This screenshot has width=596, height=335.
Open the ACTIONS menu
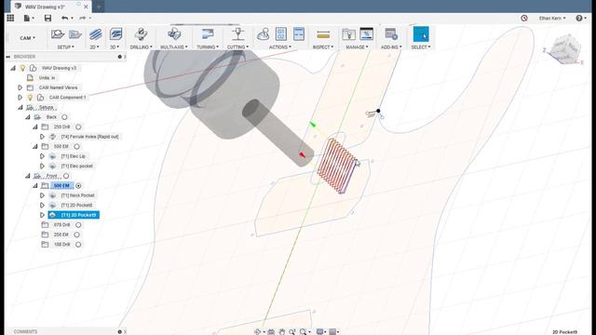tap(280, 47)
